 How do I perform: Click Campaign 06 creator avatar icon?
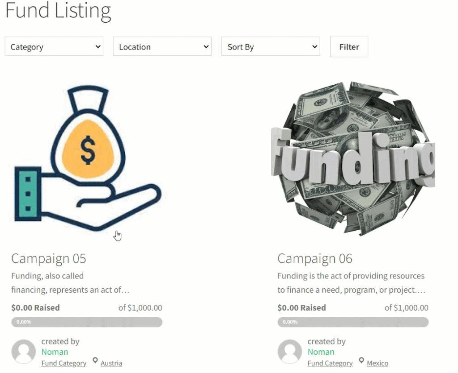tap(290, 352)
